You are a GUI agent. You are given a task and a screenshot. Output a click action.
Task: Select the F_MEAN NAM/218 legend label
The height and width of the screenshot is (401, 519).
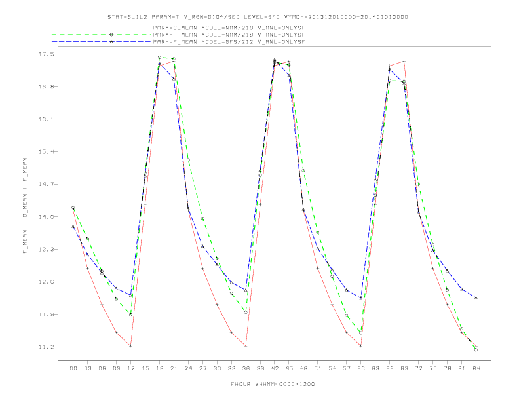pyautogui.click(x=229, y=35)
